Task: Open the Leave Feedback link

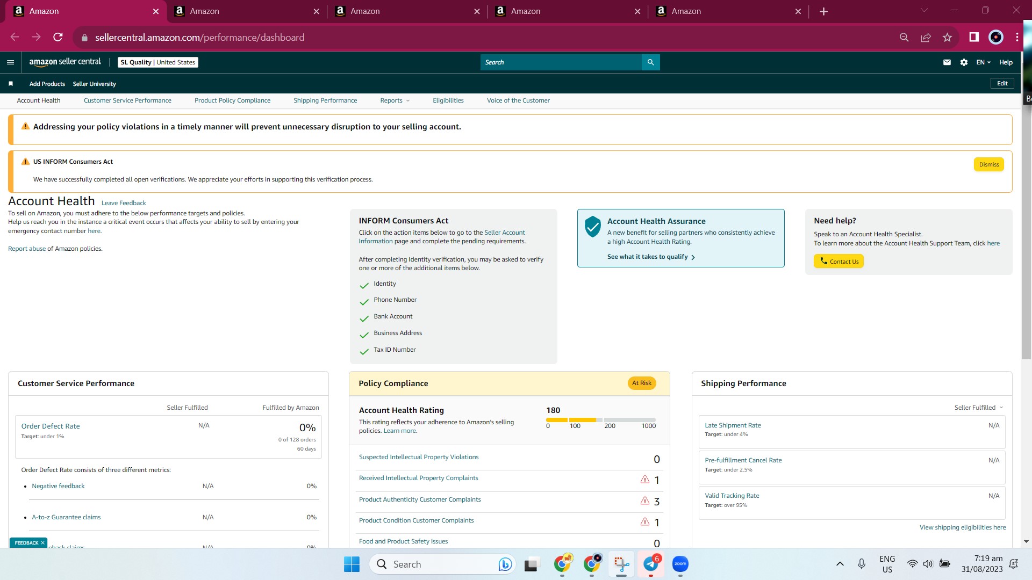Action: pos(124,203)
